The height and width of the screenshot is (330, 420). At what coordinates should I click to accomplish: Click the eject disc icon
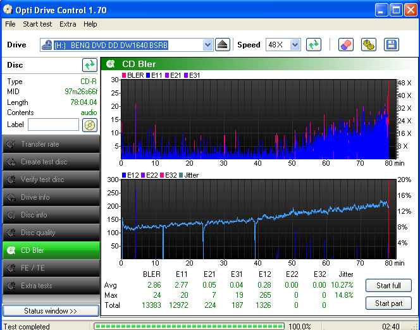click(223, 45)
